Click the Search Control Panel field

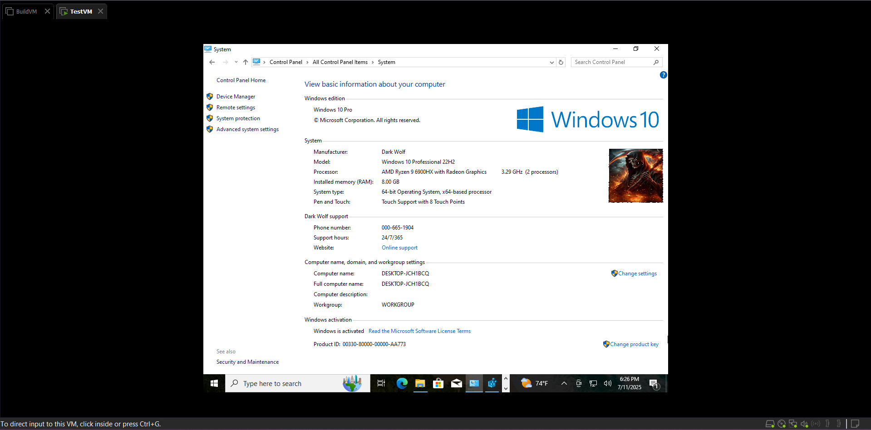click(x=616, y=62)
